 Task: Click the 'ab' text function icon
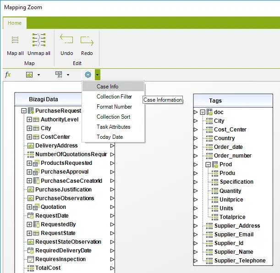[x=29, y=75]
